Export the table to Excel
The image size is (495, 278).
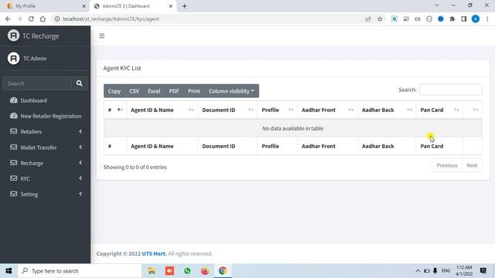154,91
